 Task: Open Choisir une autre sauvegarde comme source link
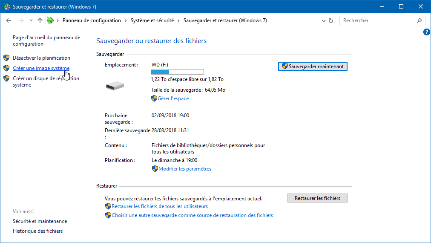coord(193,215)
